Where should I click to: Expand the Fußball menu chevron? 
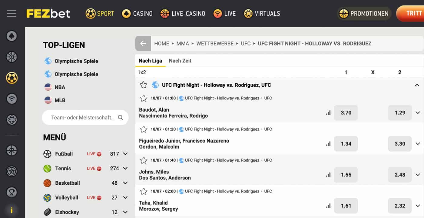[x=125, y=154]
